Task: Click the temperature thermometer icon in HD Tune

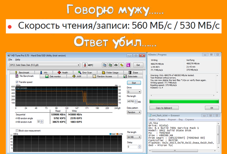Action: point(85,65)
